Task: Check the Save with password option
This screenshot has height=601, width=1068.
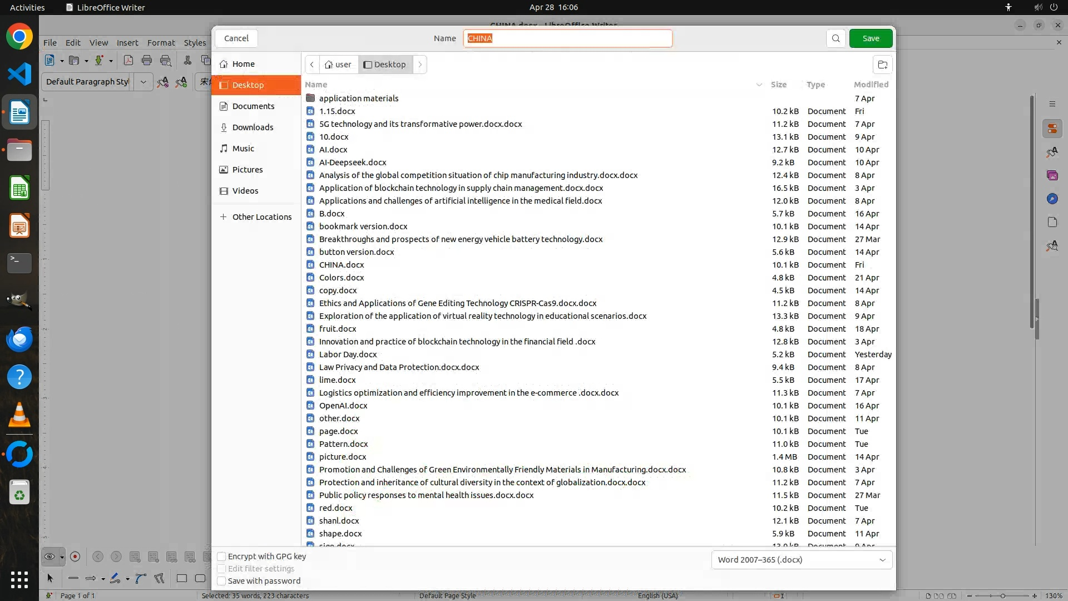Action: point(221,581)
